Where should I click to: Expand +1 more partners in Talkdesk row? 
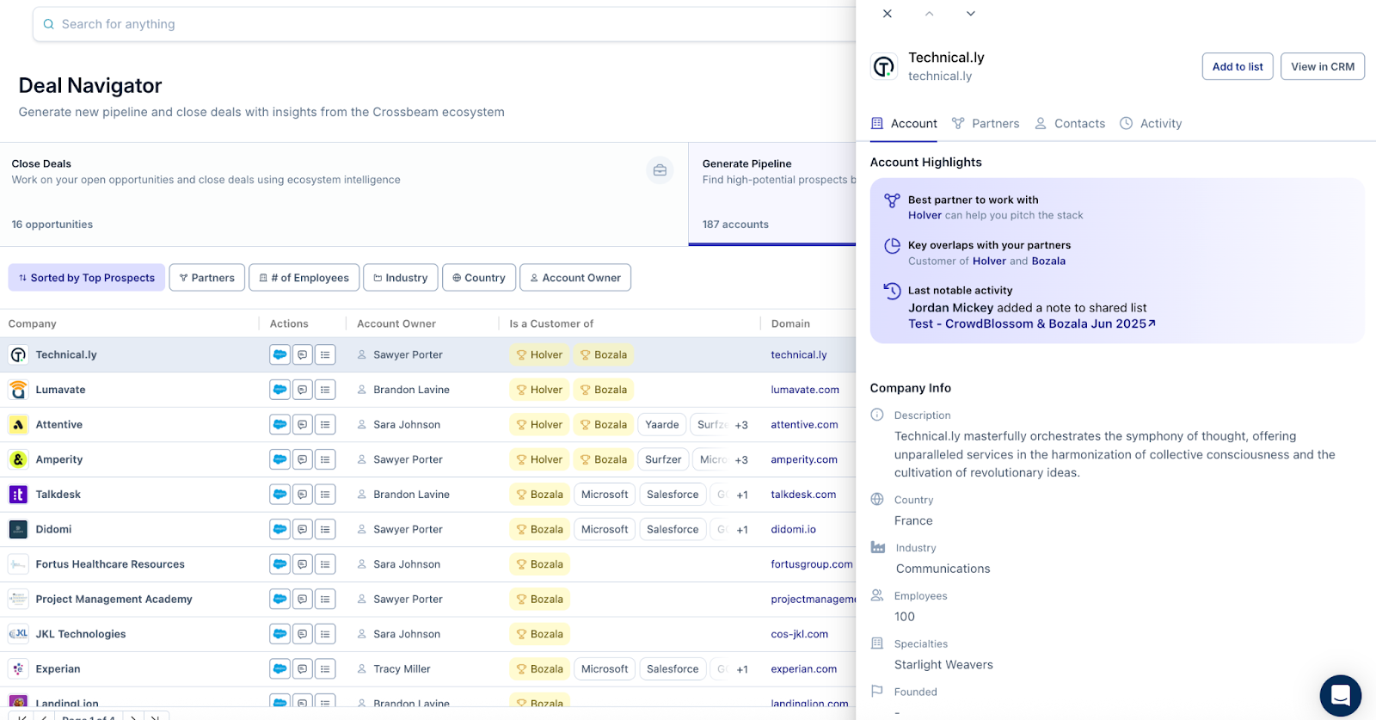coord(742,495)
